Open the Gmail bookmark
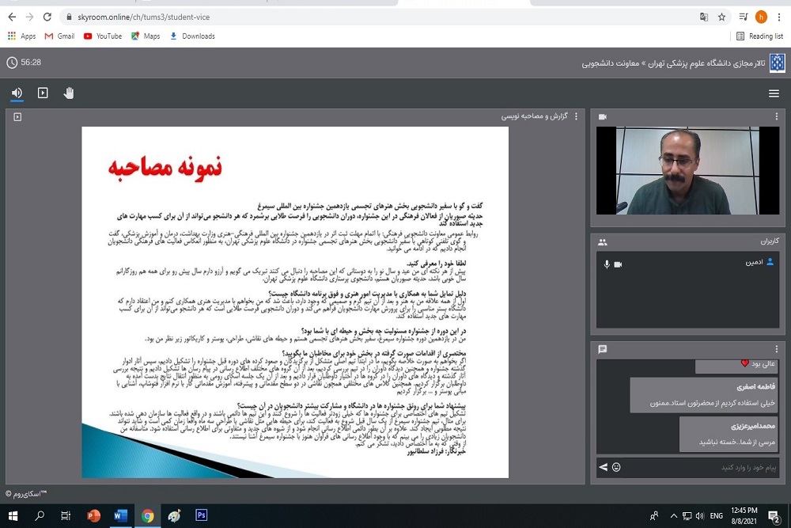The height and width of the screenshot is (528, 791). 59,36
